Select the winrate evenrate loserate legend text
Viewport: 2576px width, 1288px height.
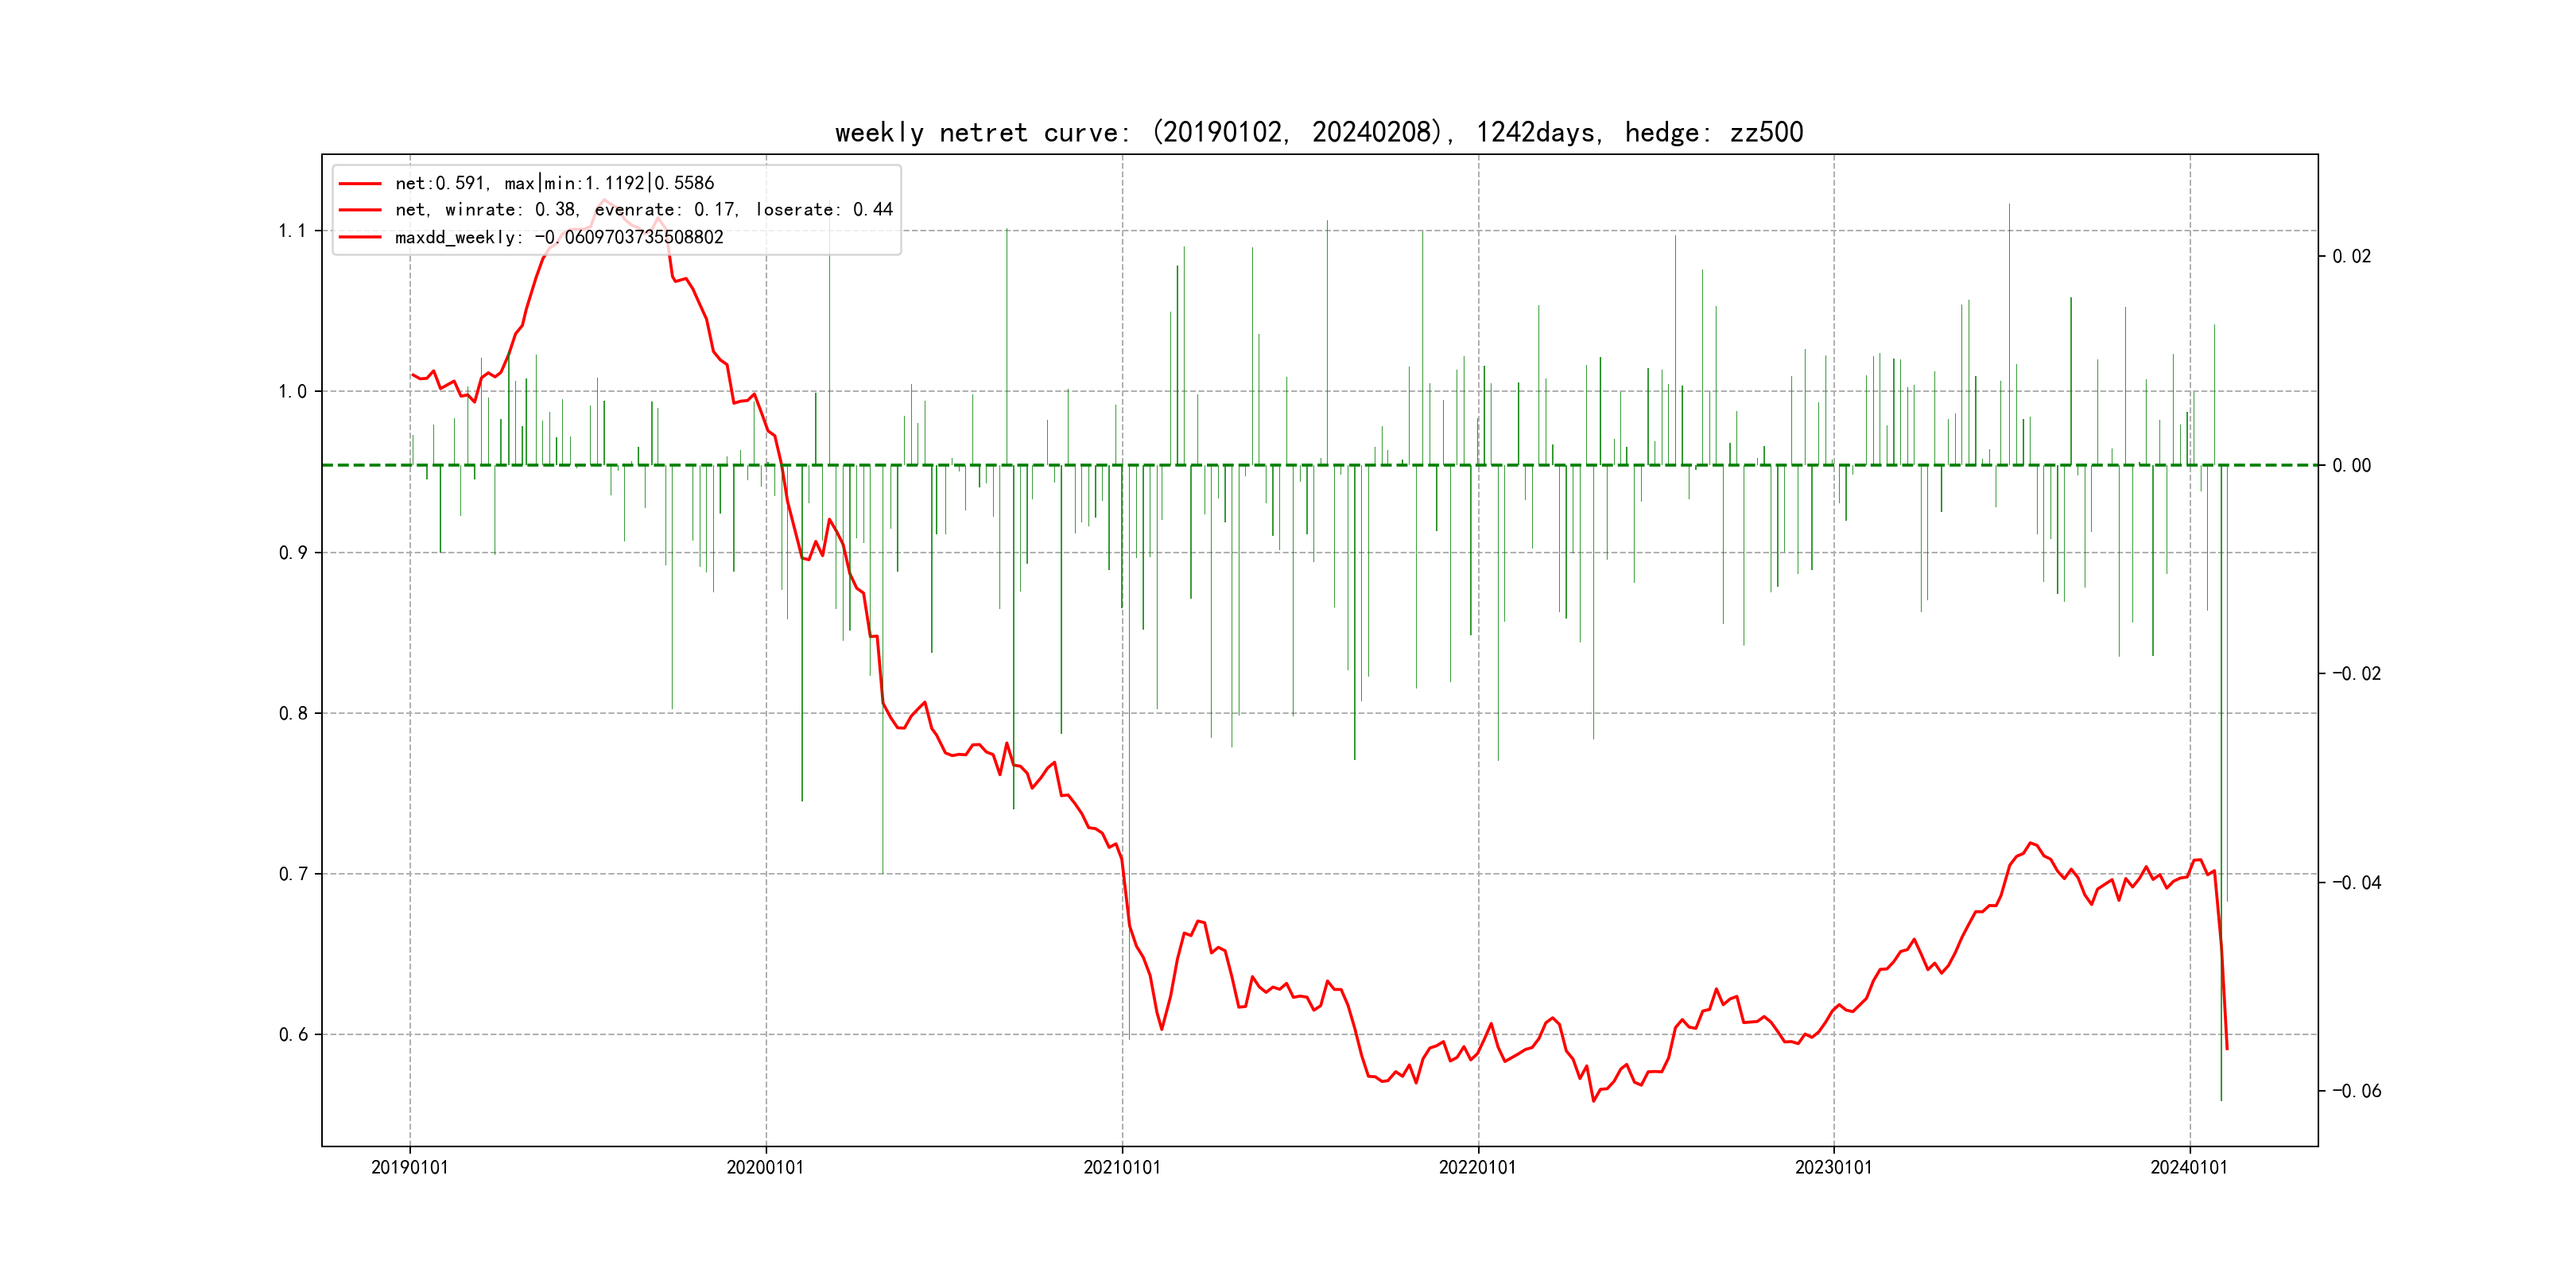[643, 210]
